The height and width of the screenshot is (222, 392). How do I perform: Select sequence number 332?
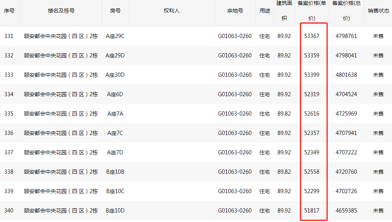pyautogui.click(x=9, y=55)
